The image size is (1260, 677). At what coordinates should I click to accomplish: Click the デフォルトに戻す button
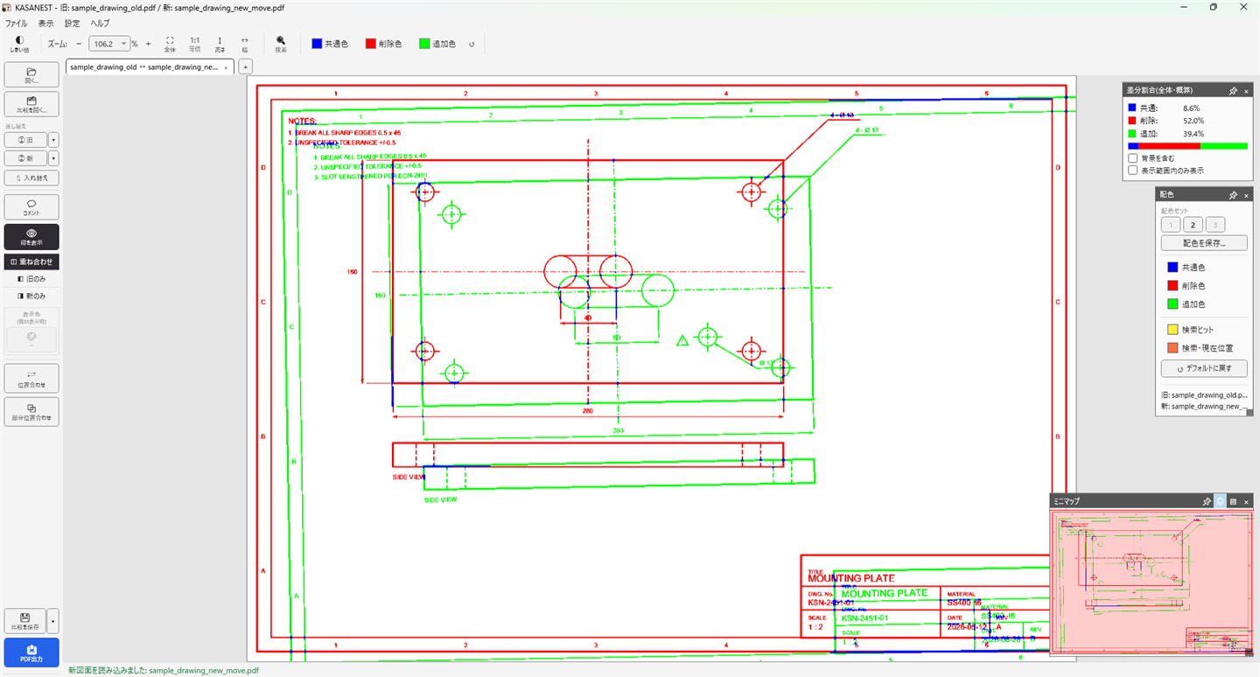click(x=1204, y=368)
